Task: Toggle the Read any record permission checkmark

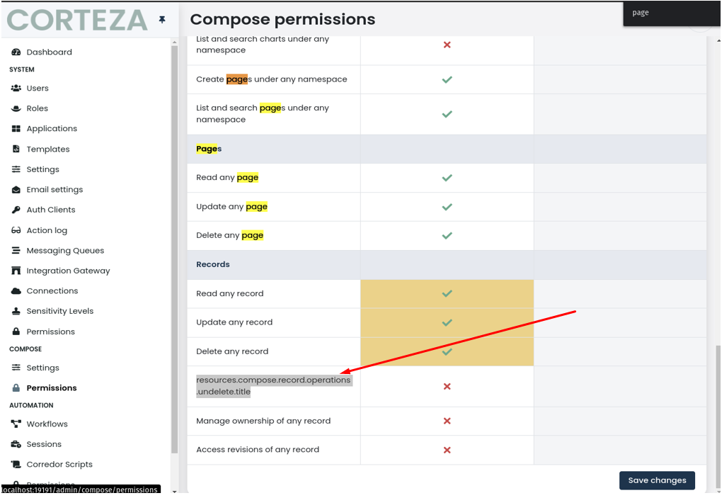Action: (447, 293)
